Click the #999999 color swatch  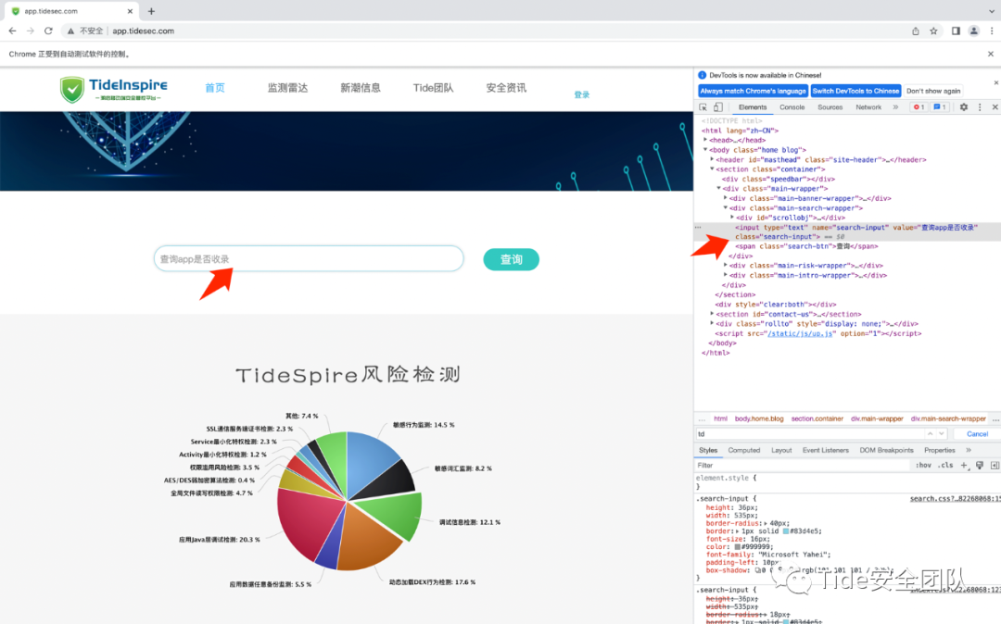[738, 547]
